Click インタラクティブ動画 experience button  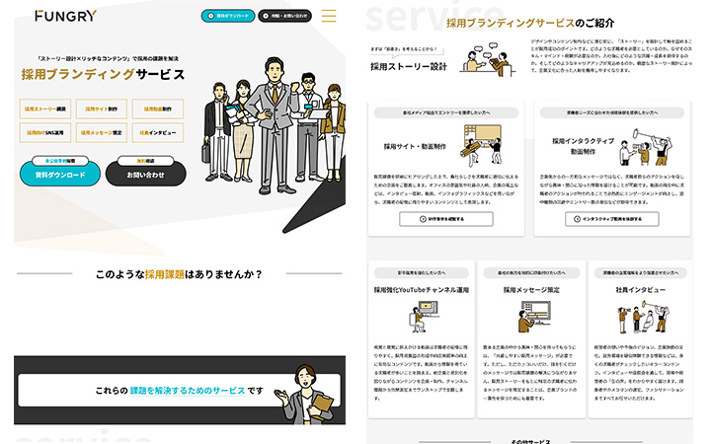(612, 219)
